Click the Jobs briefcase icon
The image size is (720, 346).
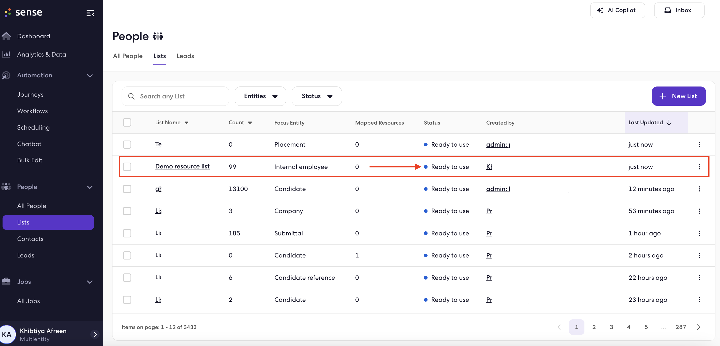point(6,282)
